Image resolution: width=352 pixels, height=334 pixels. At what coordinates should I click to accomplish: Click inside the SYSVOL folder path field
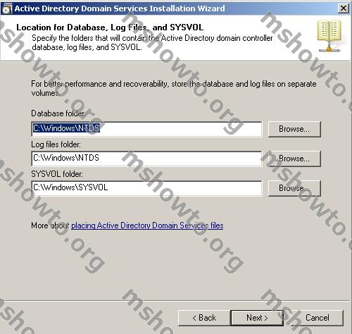[x=146, y=188]
